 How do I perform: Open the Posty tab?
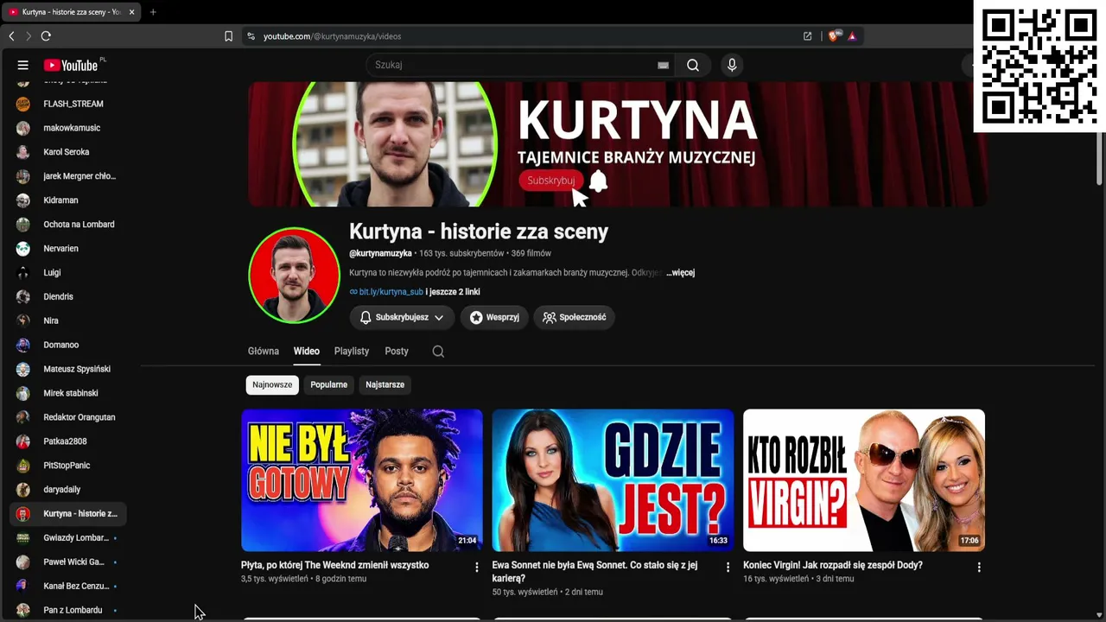tap(397, 352)
